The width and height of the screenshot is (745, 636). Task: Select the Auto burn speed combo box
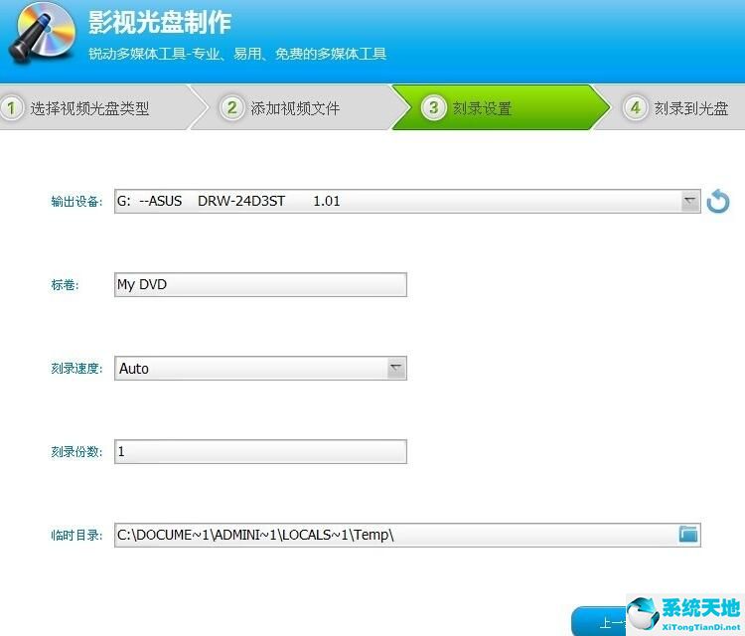point(260,368)
